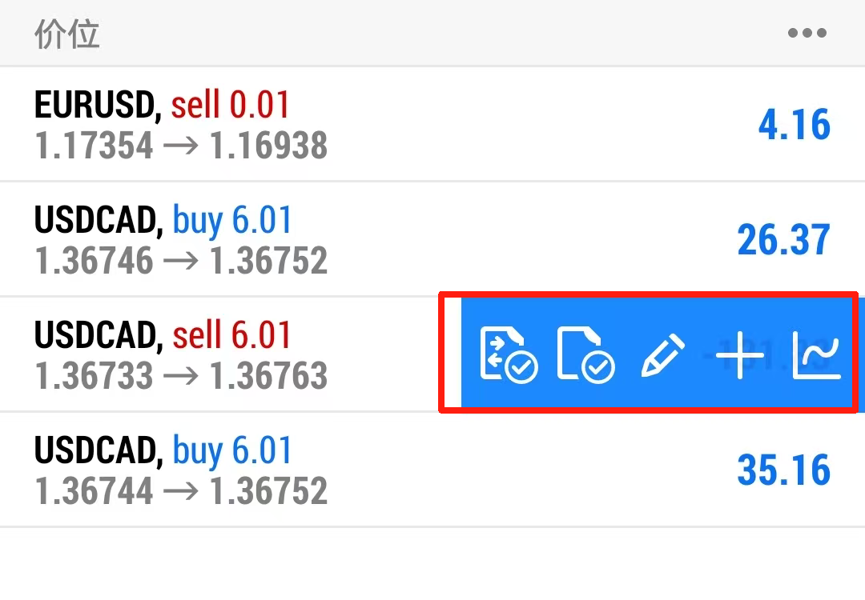This screenshot has width=865, height=600.
Task: Tap price range 1.36733 → 1.36763
Action: (181, 377)
